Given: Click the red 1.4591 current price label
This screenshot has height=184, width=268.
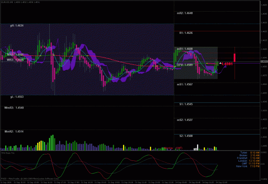Looking at the screenshot, I should [227, 64].
